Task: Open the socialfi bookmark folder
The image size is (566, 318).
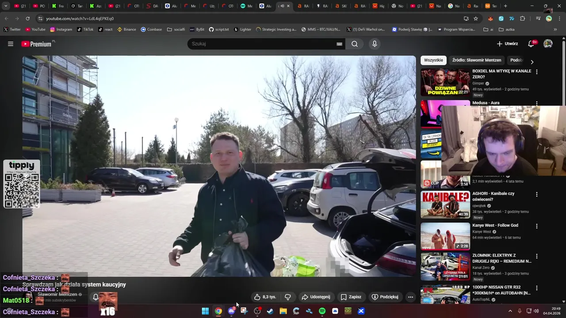Action: coord(176,30)
